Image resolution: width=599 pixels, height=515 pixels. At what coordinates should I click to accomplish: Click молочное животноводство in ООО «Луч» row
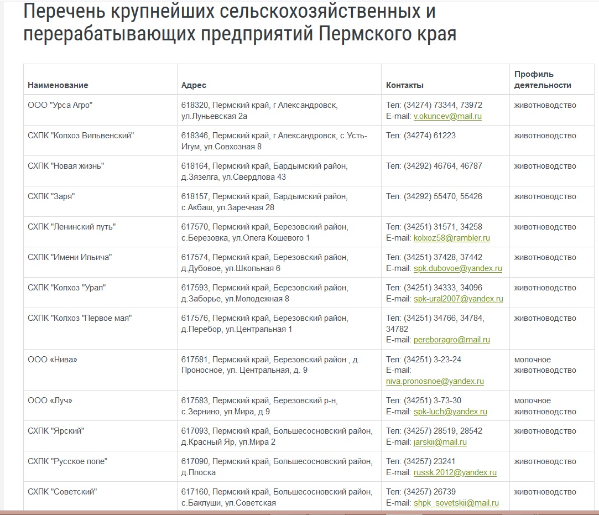click(x=545, y=406)
